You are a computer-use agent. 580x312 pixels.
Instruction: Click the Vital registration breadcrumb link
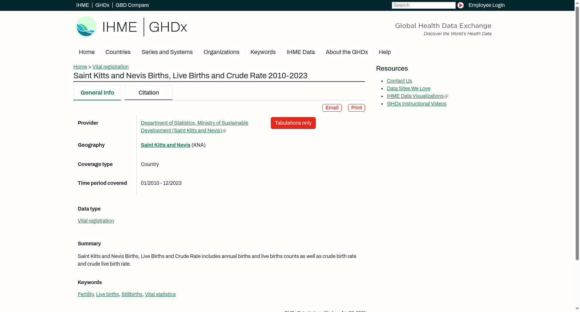pos(111,67)
